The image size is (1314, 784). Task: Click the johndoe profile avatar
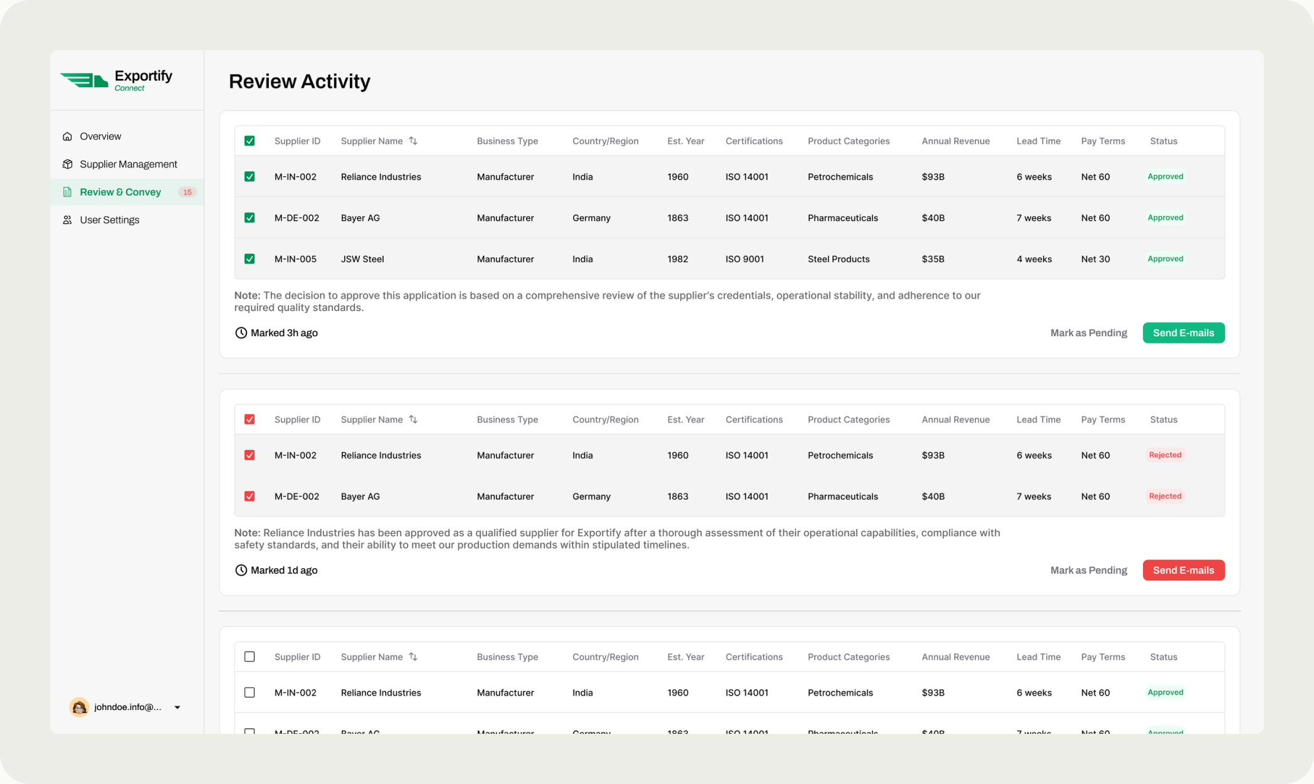click(x=79, y=707)
